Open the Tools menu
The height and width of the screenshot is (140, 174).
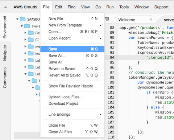point(124,7)
